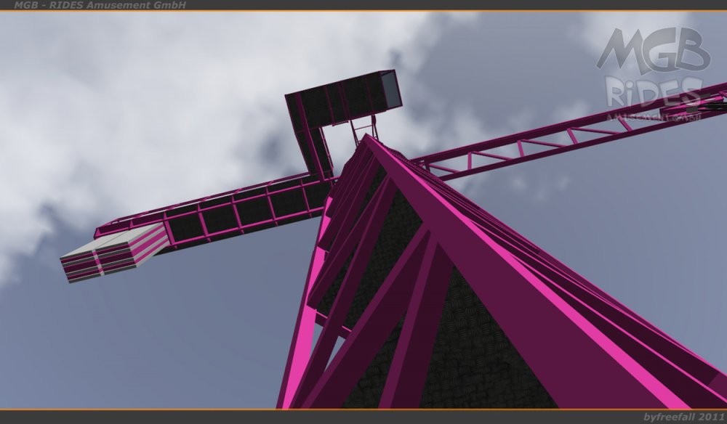Click the word RIDES in the logo

click(x=653, y=93)
